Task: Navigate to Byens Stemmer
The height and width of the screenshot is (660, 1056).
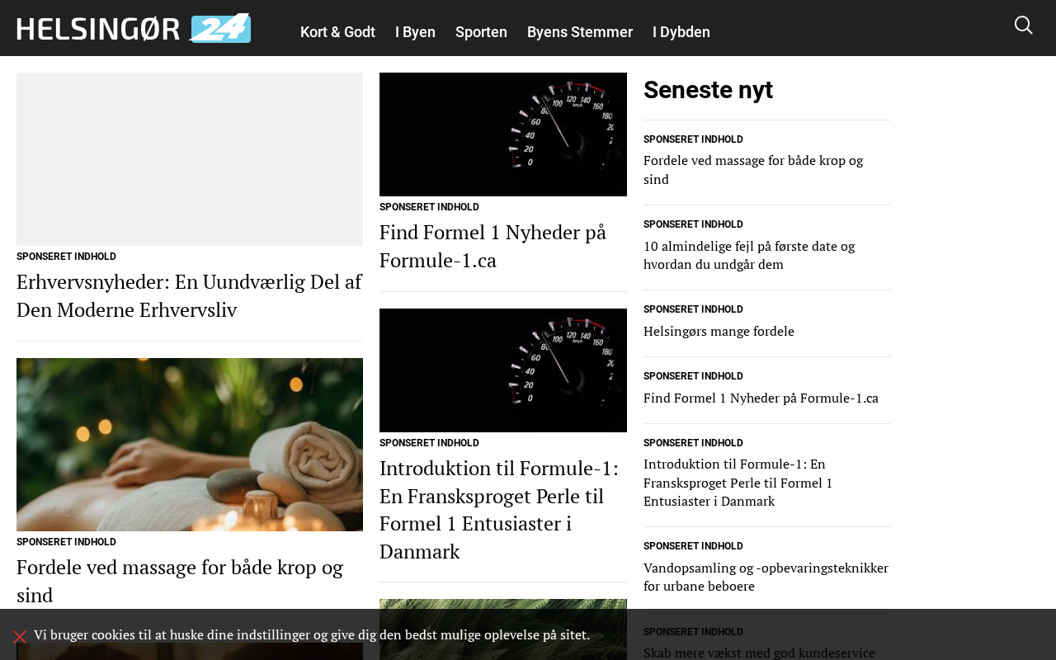Action: [x=580, y=32]
